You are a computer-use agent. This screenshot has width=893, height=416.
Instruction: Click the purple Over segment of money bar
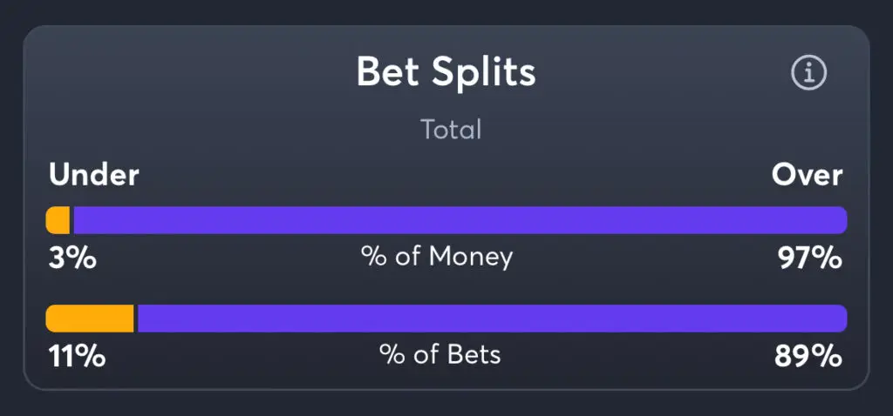click(x=460, y=220)
